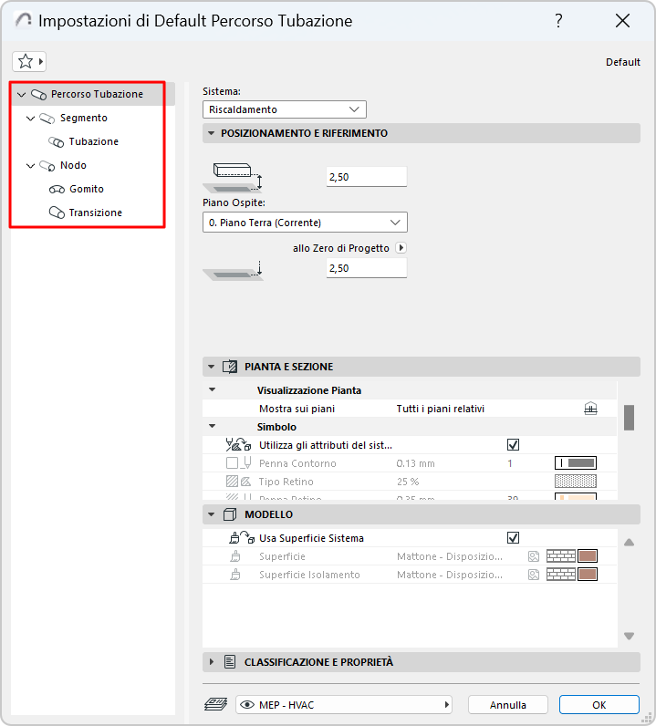Click the layer icon beside MEP - HVAC
Image resolution: width=656 pixels, height=726 pixels.
click(215, 705)
